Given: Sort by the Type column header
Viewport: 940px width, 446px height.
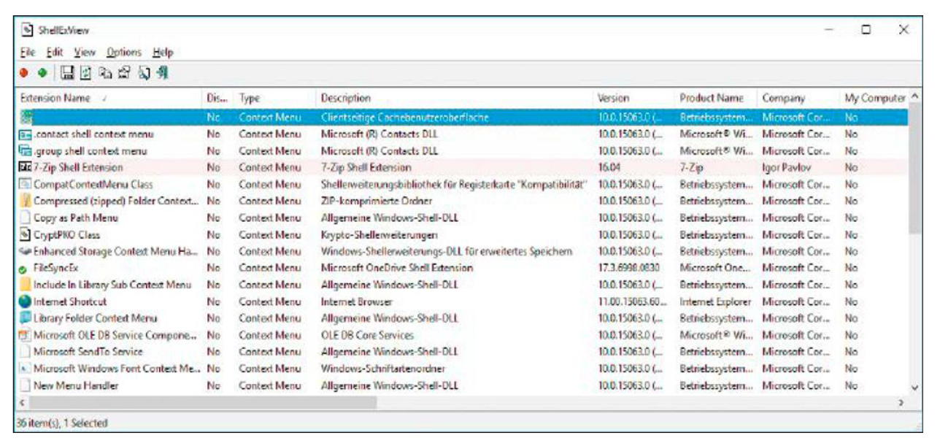Looking at the screenshot, I should [274, 98].
